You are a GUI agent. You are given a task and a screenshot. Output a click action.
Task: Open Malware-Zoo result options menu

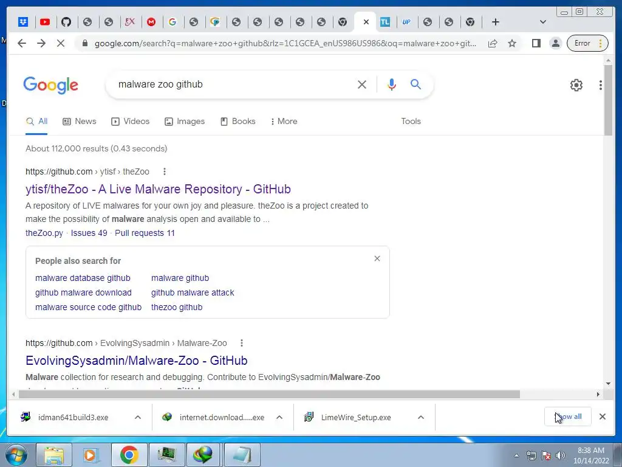click(x=241, y=343)
